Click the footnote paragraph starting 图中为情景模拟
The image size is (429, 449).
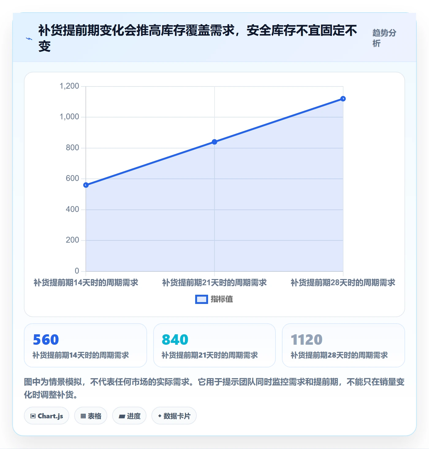[214, 388]
